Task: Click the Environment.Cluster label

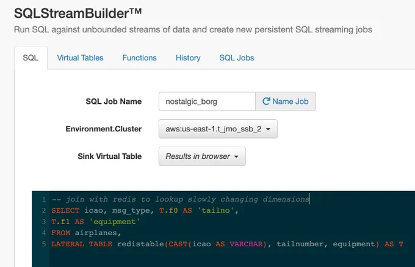Action: coord(104,129)
